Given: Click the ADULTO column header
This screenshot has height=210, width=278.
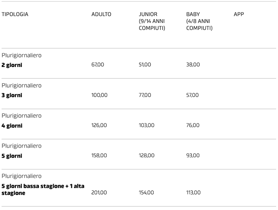Looking at the screenshot, I should [101, 14].
